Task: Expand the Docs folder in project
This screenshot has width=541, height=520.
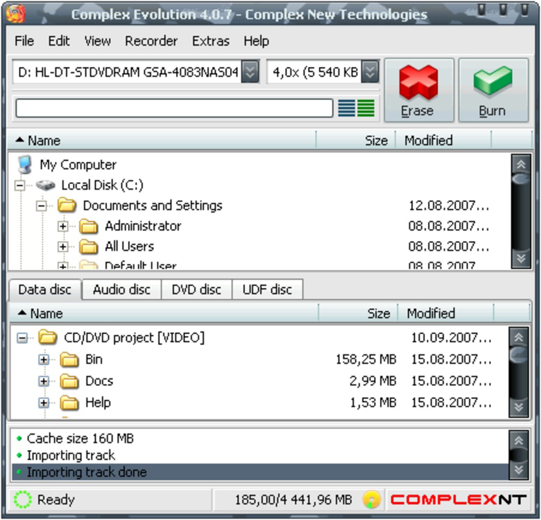Action: coord(44,381)
